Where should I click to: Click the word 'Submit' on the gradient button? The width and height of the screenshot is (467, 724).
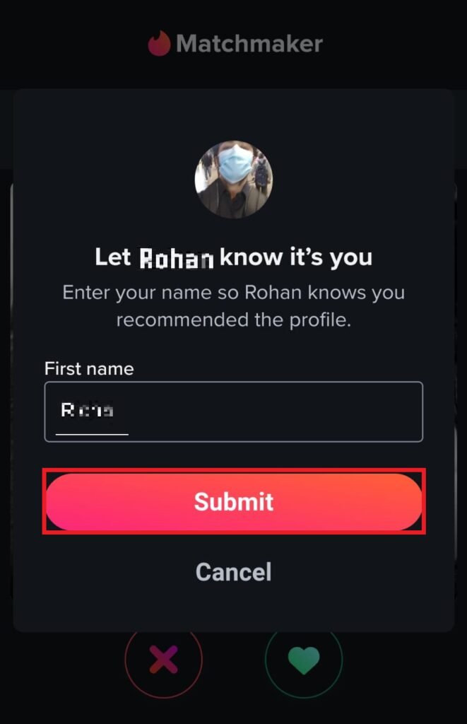pyautogui.click(x=234, y=502)
